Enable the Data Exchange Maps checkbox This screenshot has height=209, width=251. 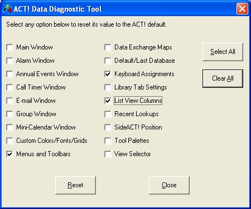pyautogui.click(x=108, y=47)
